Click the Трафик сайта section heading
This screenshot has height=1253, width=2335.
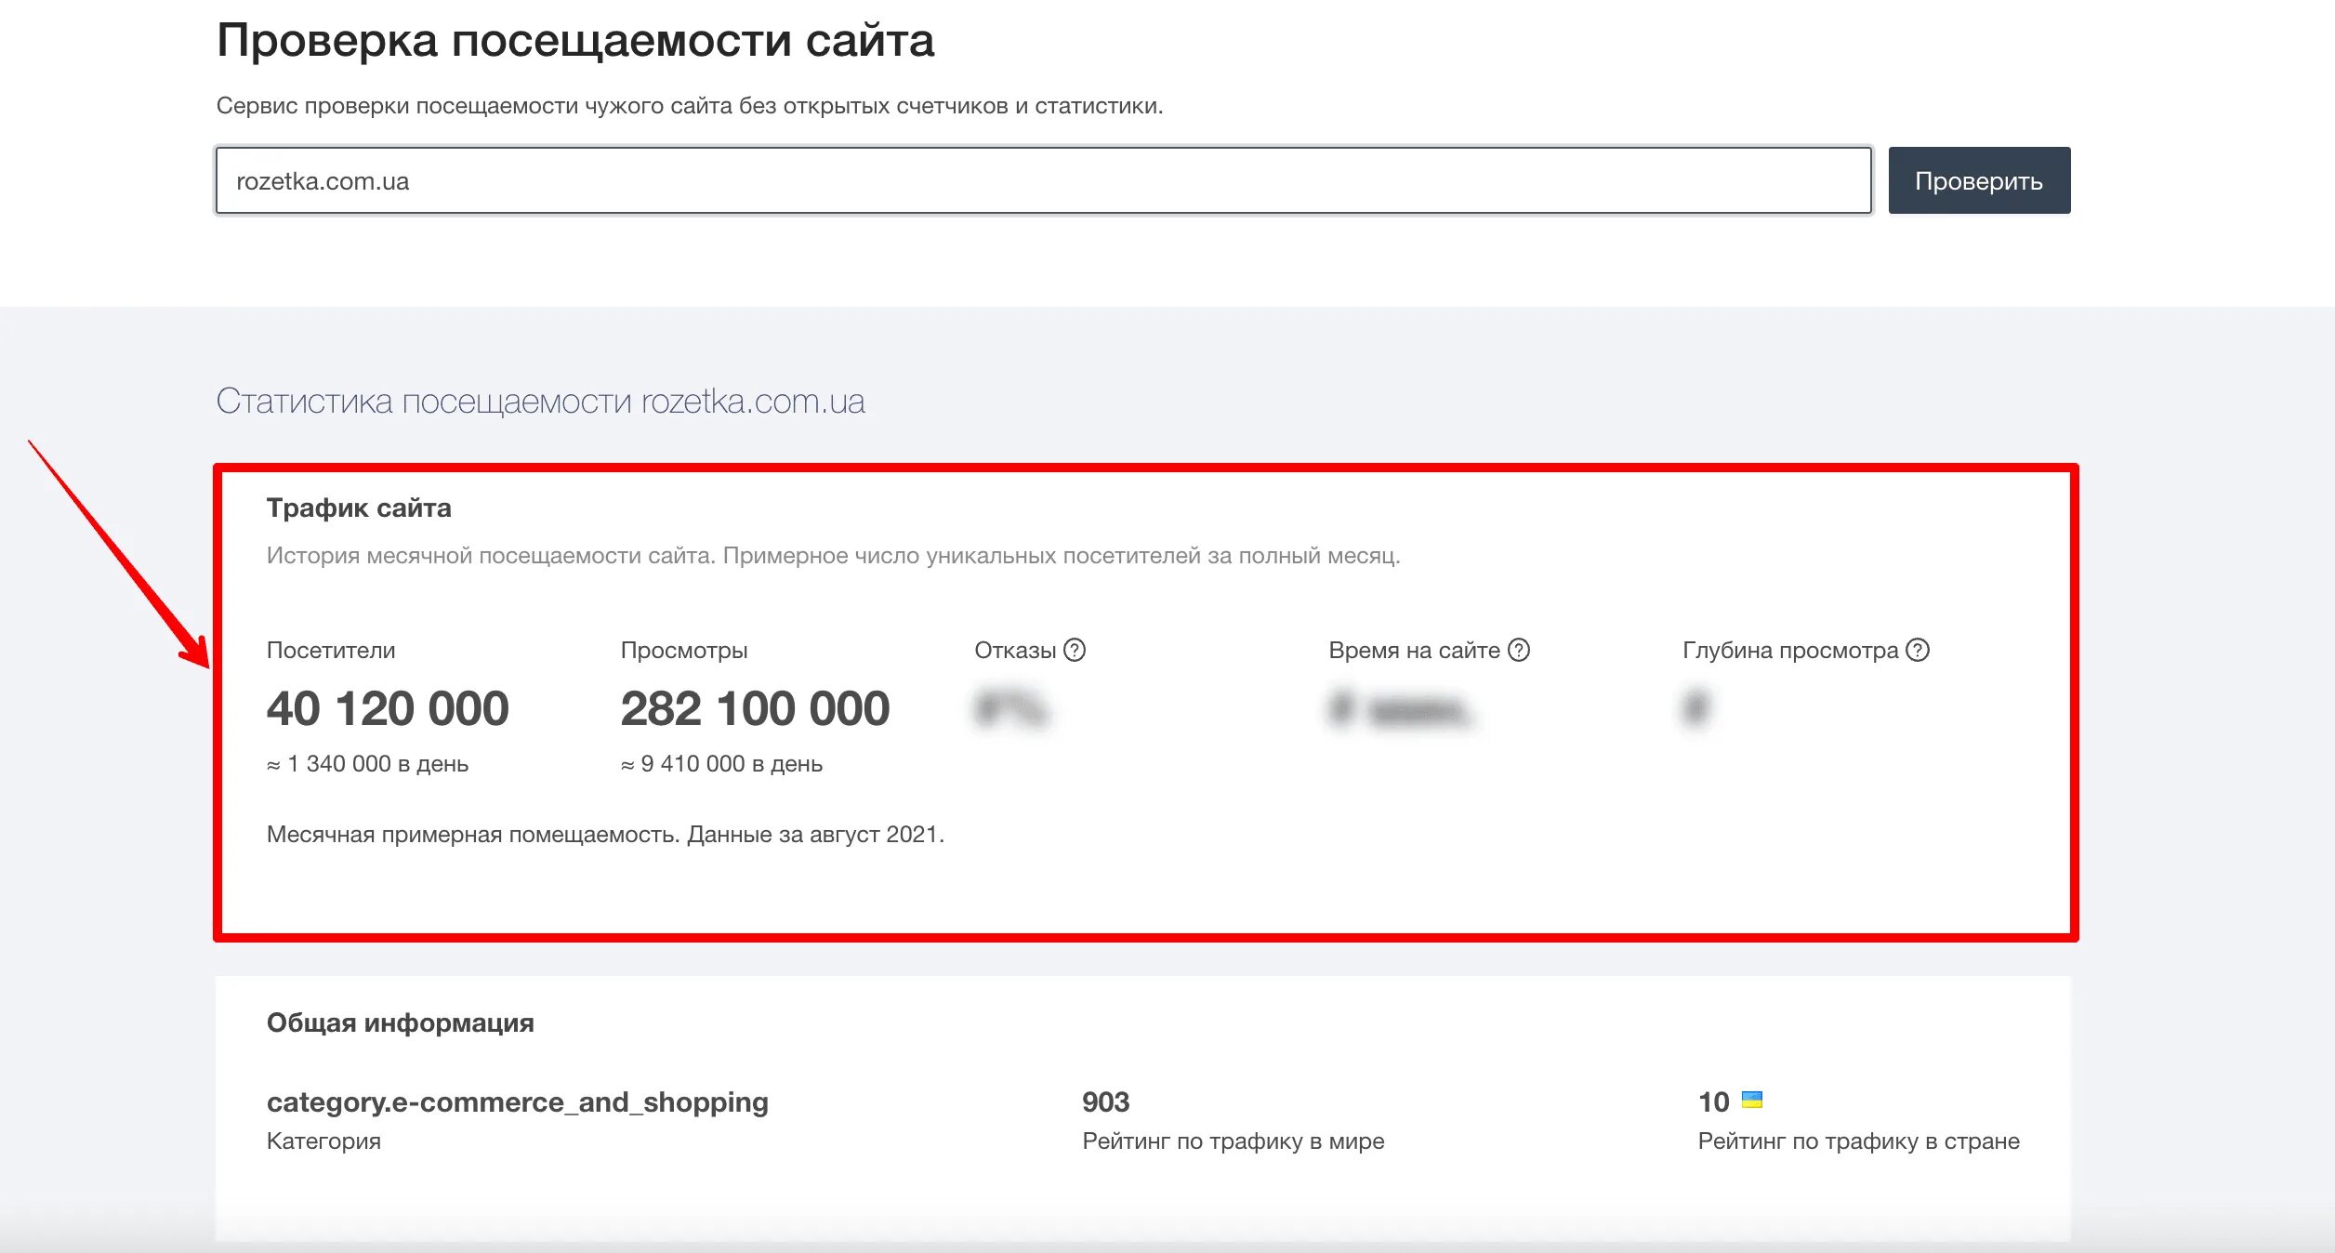tap(359, 508)
